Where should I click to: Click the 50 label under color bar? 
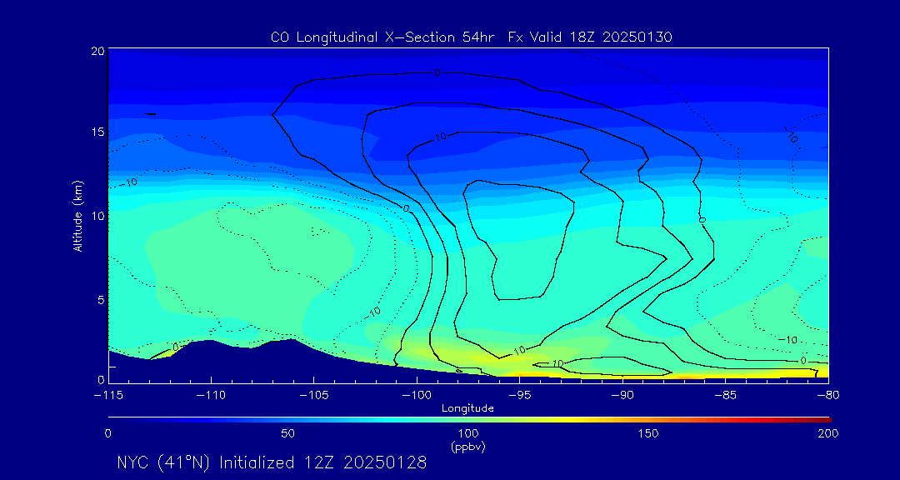(288, 433)
